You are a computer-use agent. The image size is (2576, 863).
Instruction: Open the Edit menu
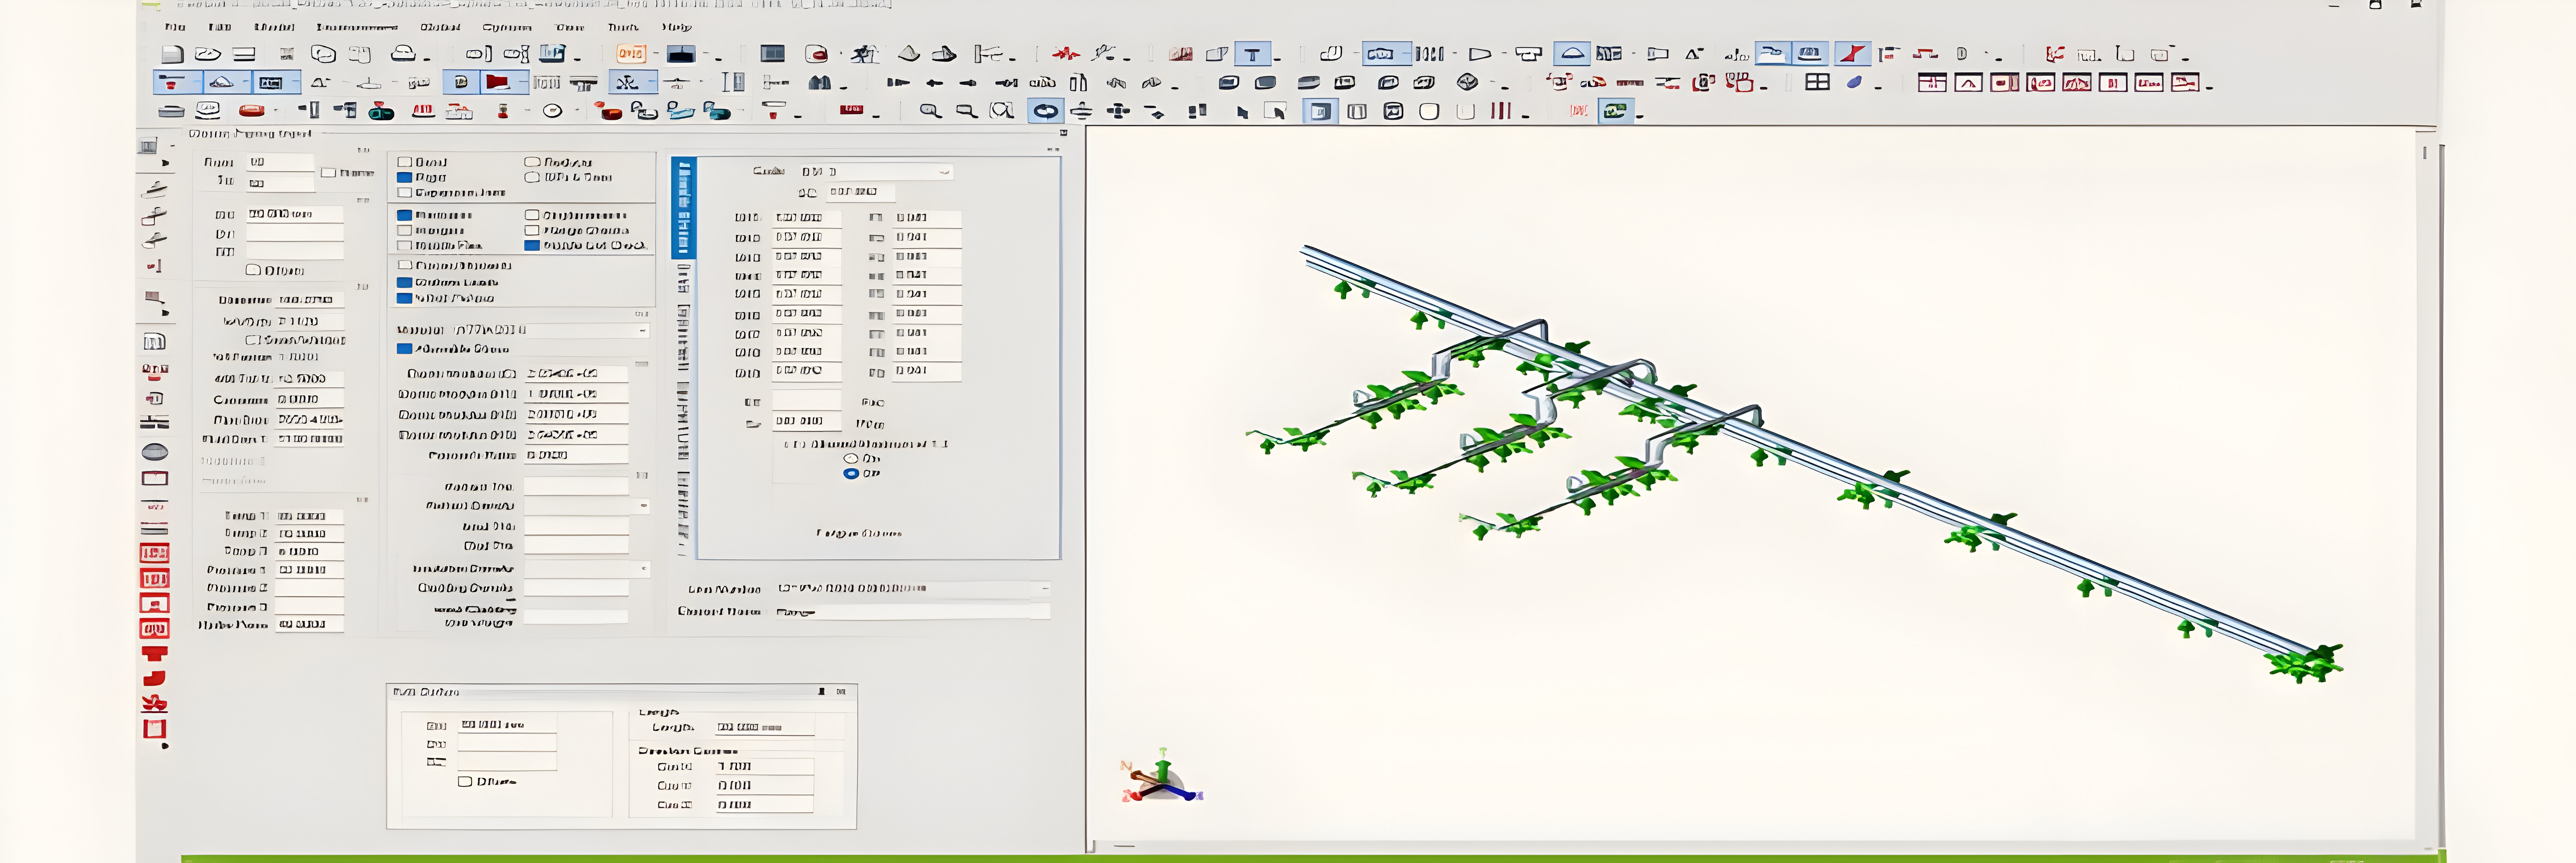(x=220, y=27)
